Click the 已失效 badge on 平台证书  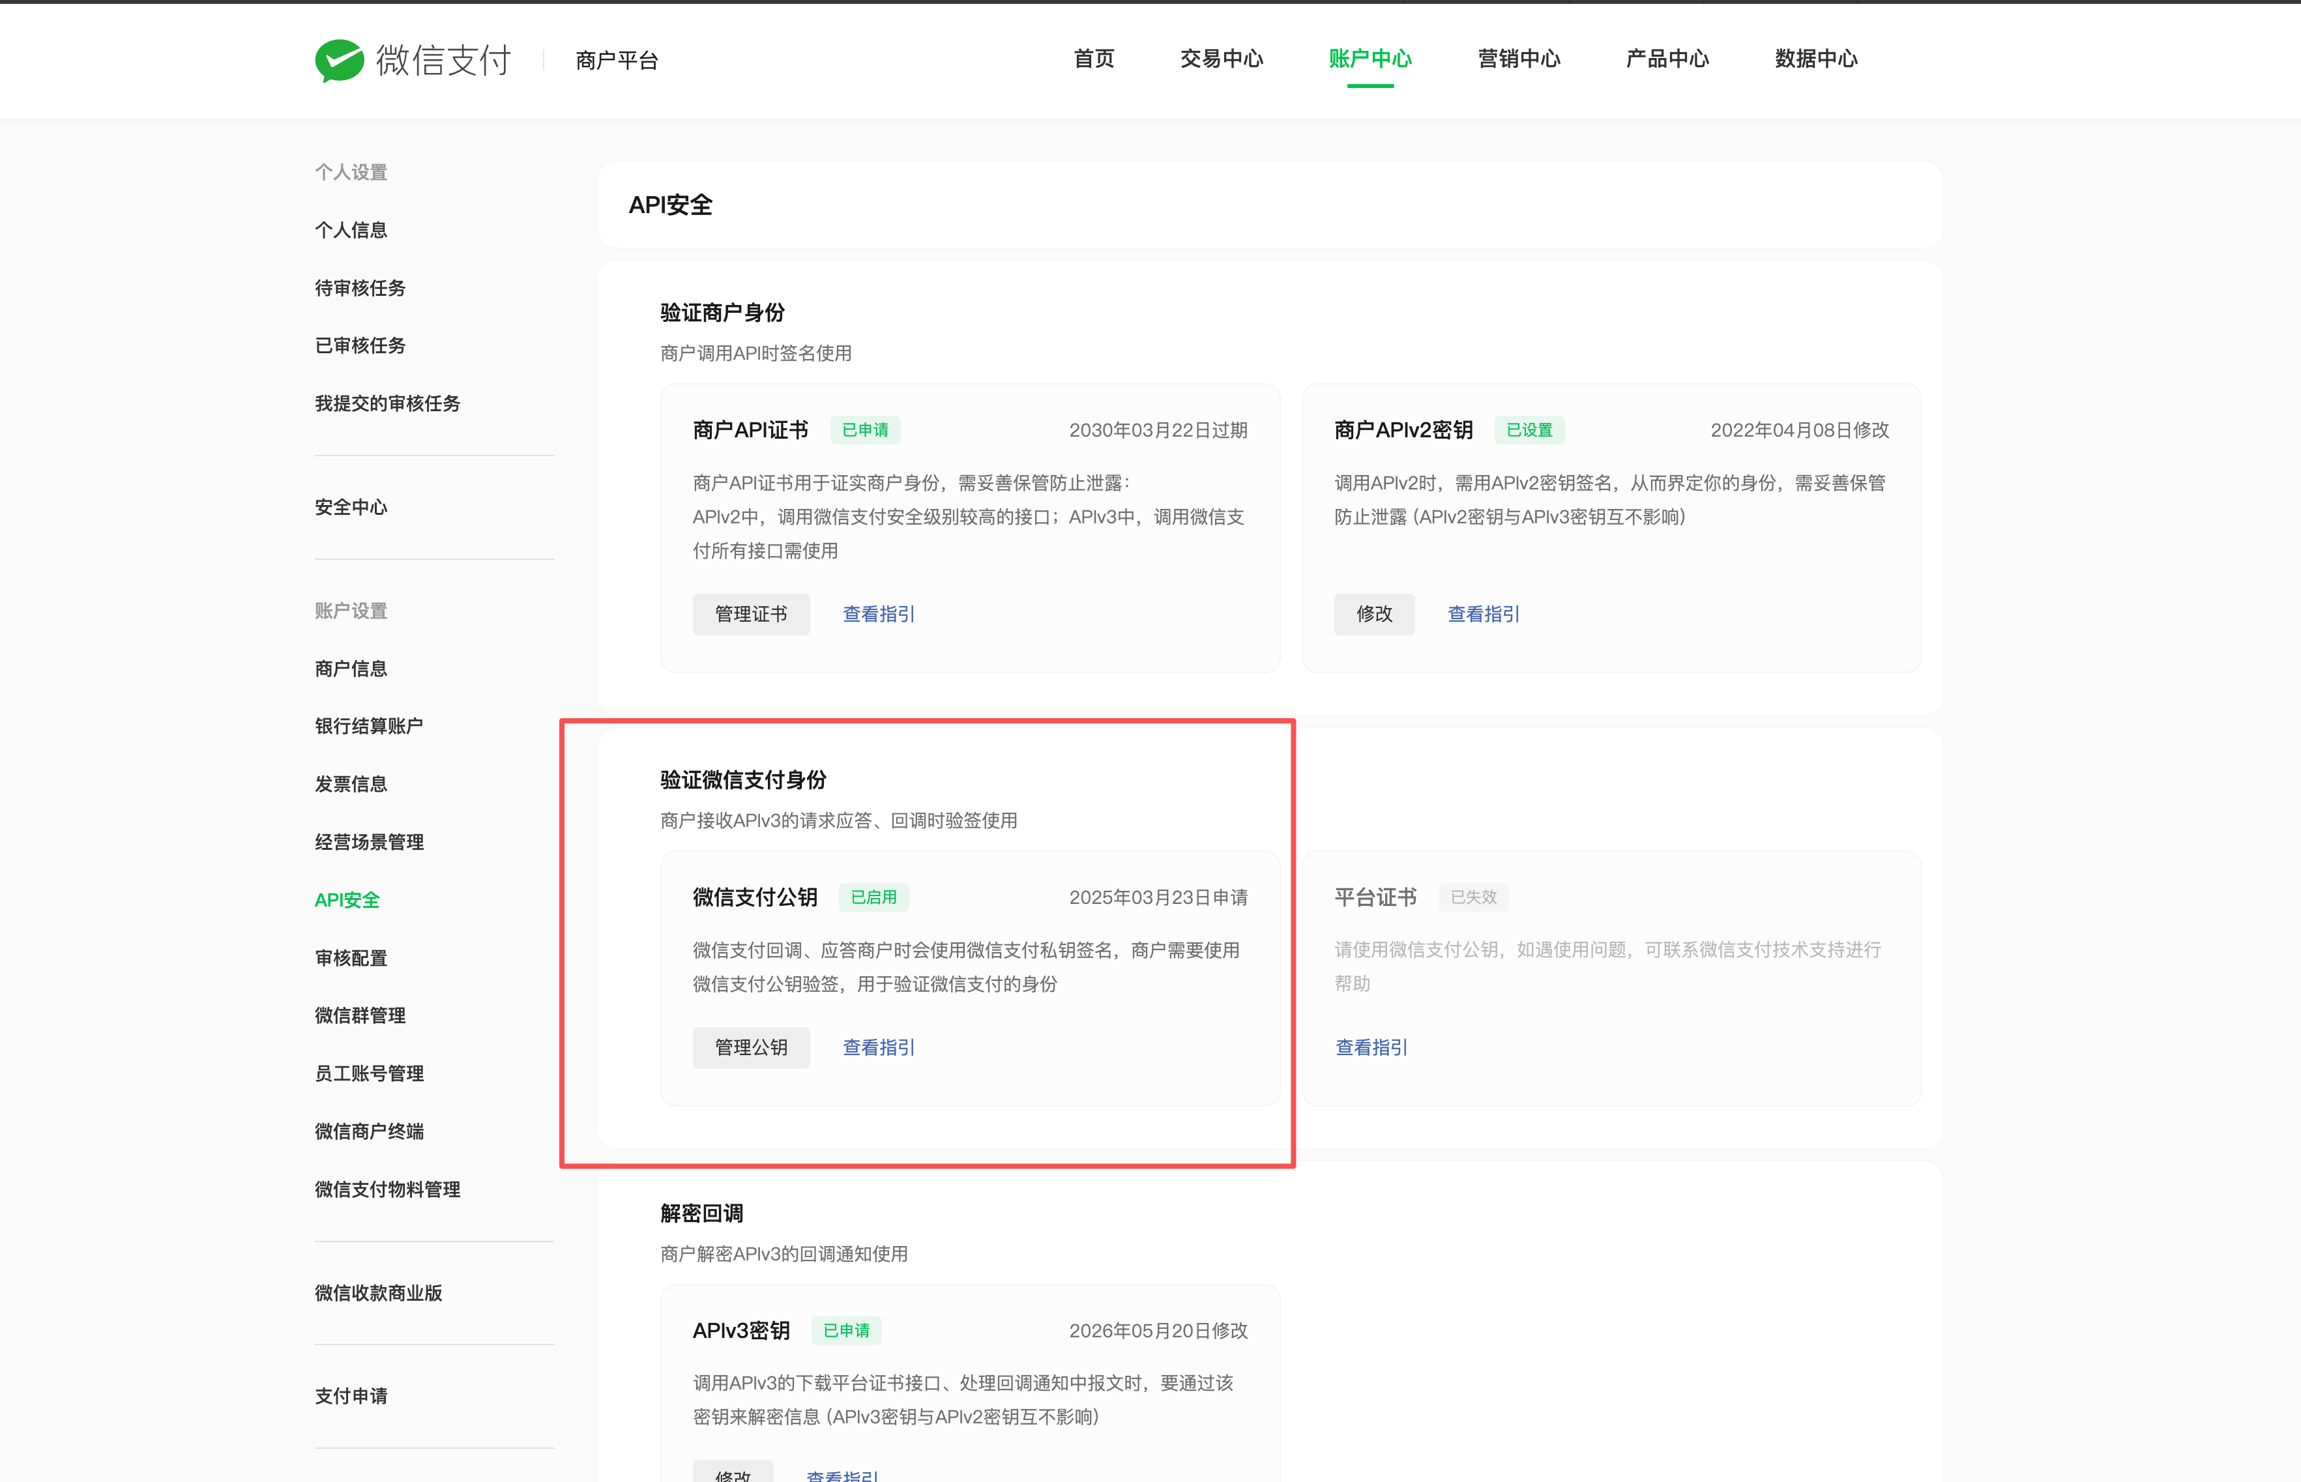click(x=1473, y=897)
